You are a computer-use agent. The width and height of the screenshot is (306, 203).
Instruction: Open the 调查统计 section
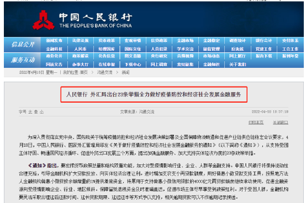point(238,40)
